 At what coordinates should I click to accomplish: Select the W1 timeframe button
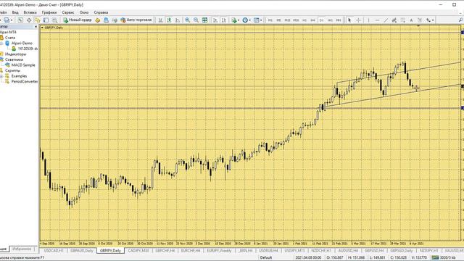[x=331, y=20]
